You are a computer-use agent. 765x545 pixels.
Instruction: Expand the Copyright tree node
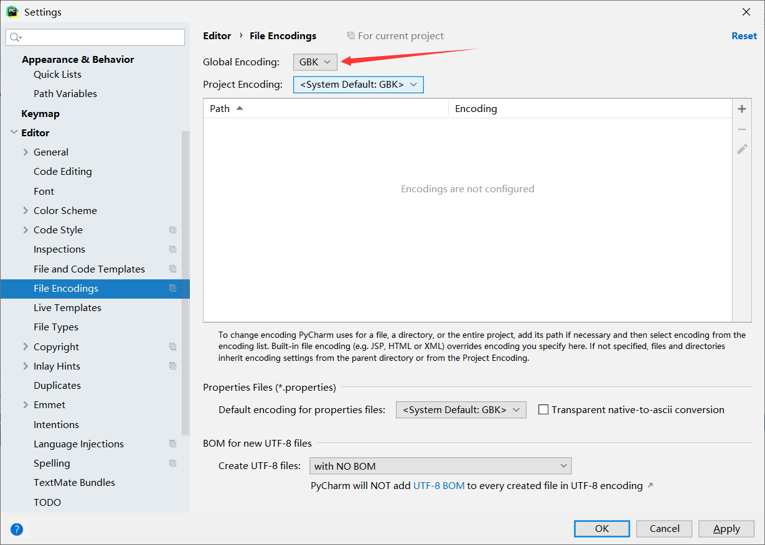(x=26, y=347)
